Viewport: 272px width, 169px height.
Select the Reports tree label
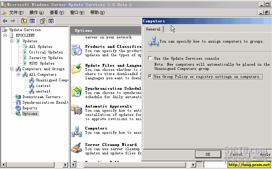click(30, 108)
